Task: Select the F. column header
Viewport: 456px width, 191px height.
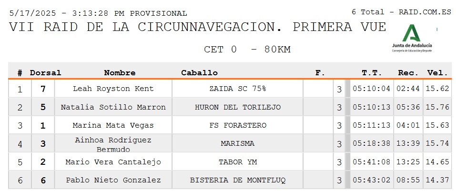Action: coord(320,73)
